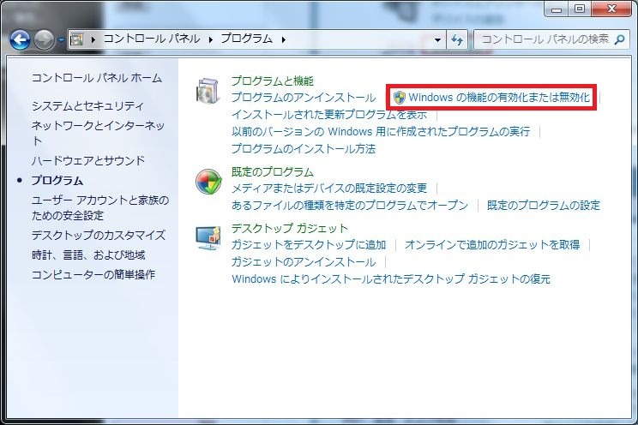Open 時計、言語、および地域 in the sidebar

[x=88, y=255]
